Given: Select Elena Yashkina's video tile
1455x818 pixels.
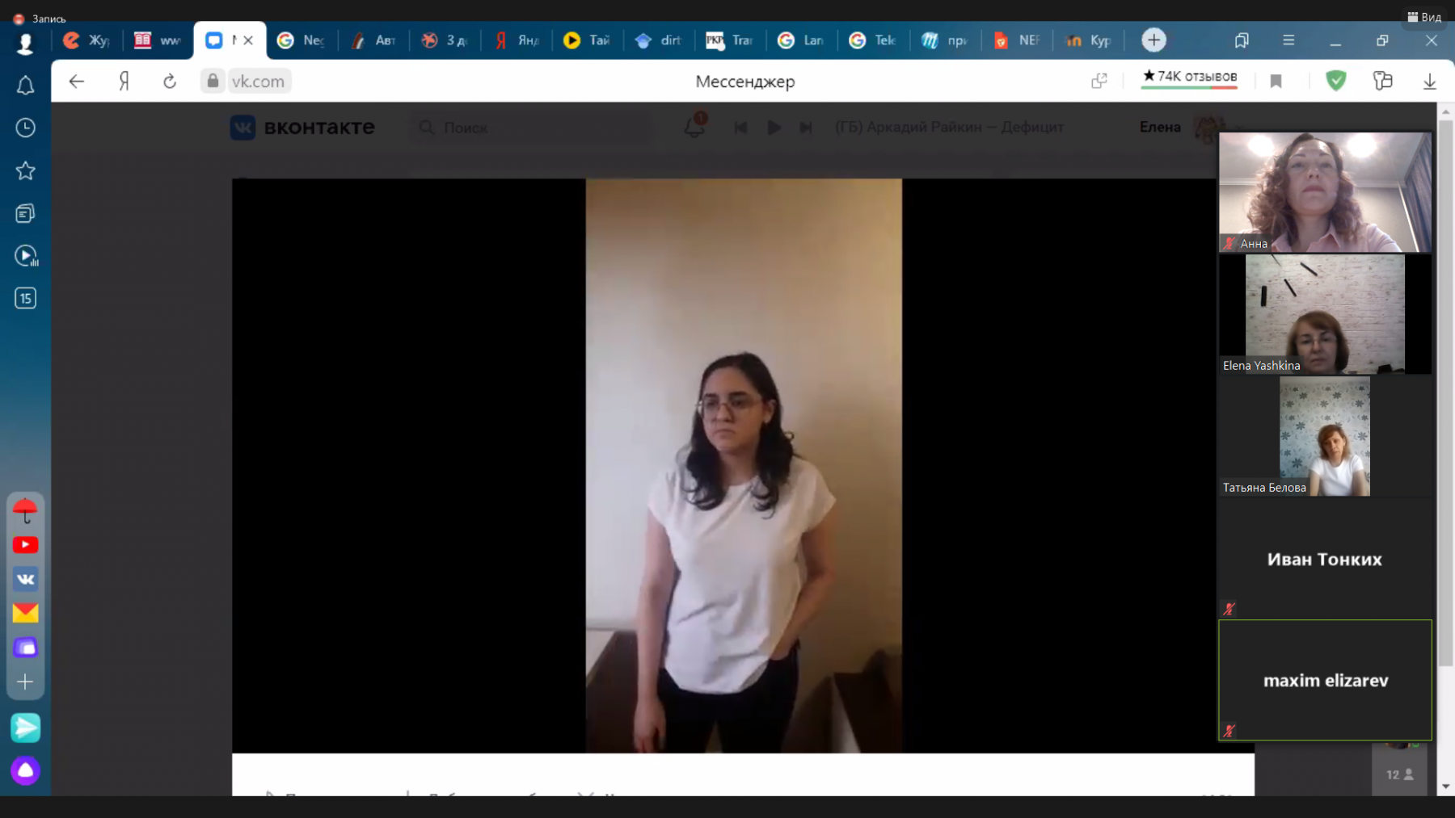Looking at the screenshot, I should [1325, 314].
